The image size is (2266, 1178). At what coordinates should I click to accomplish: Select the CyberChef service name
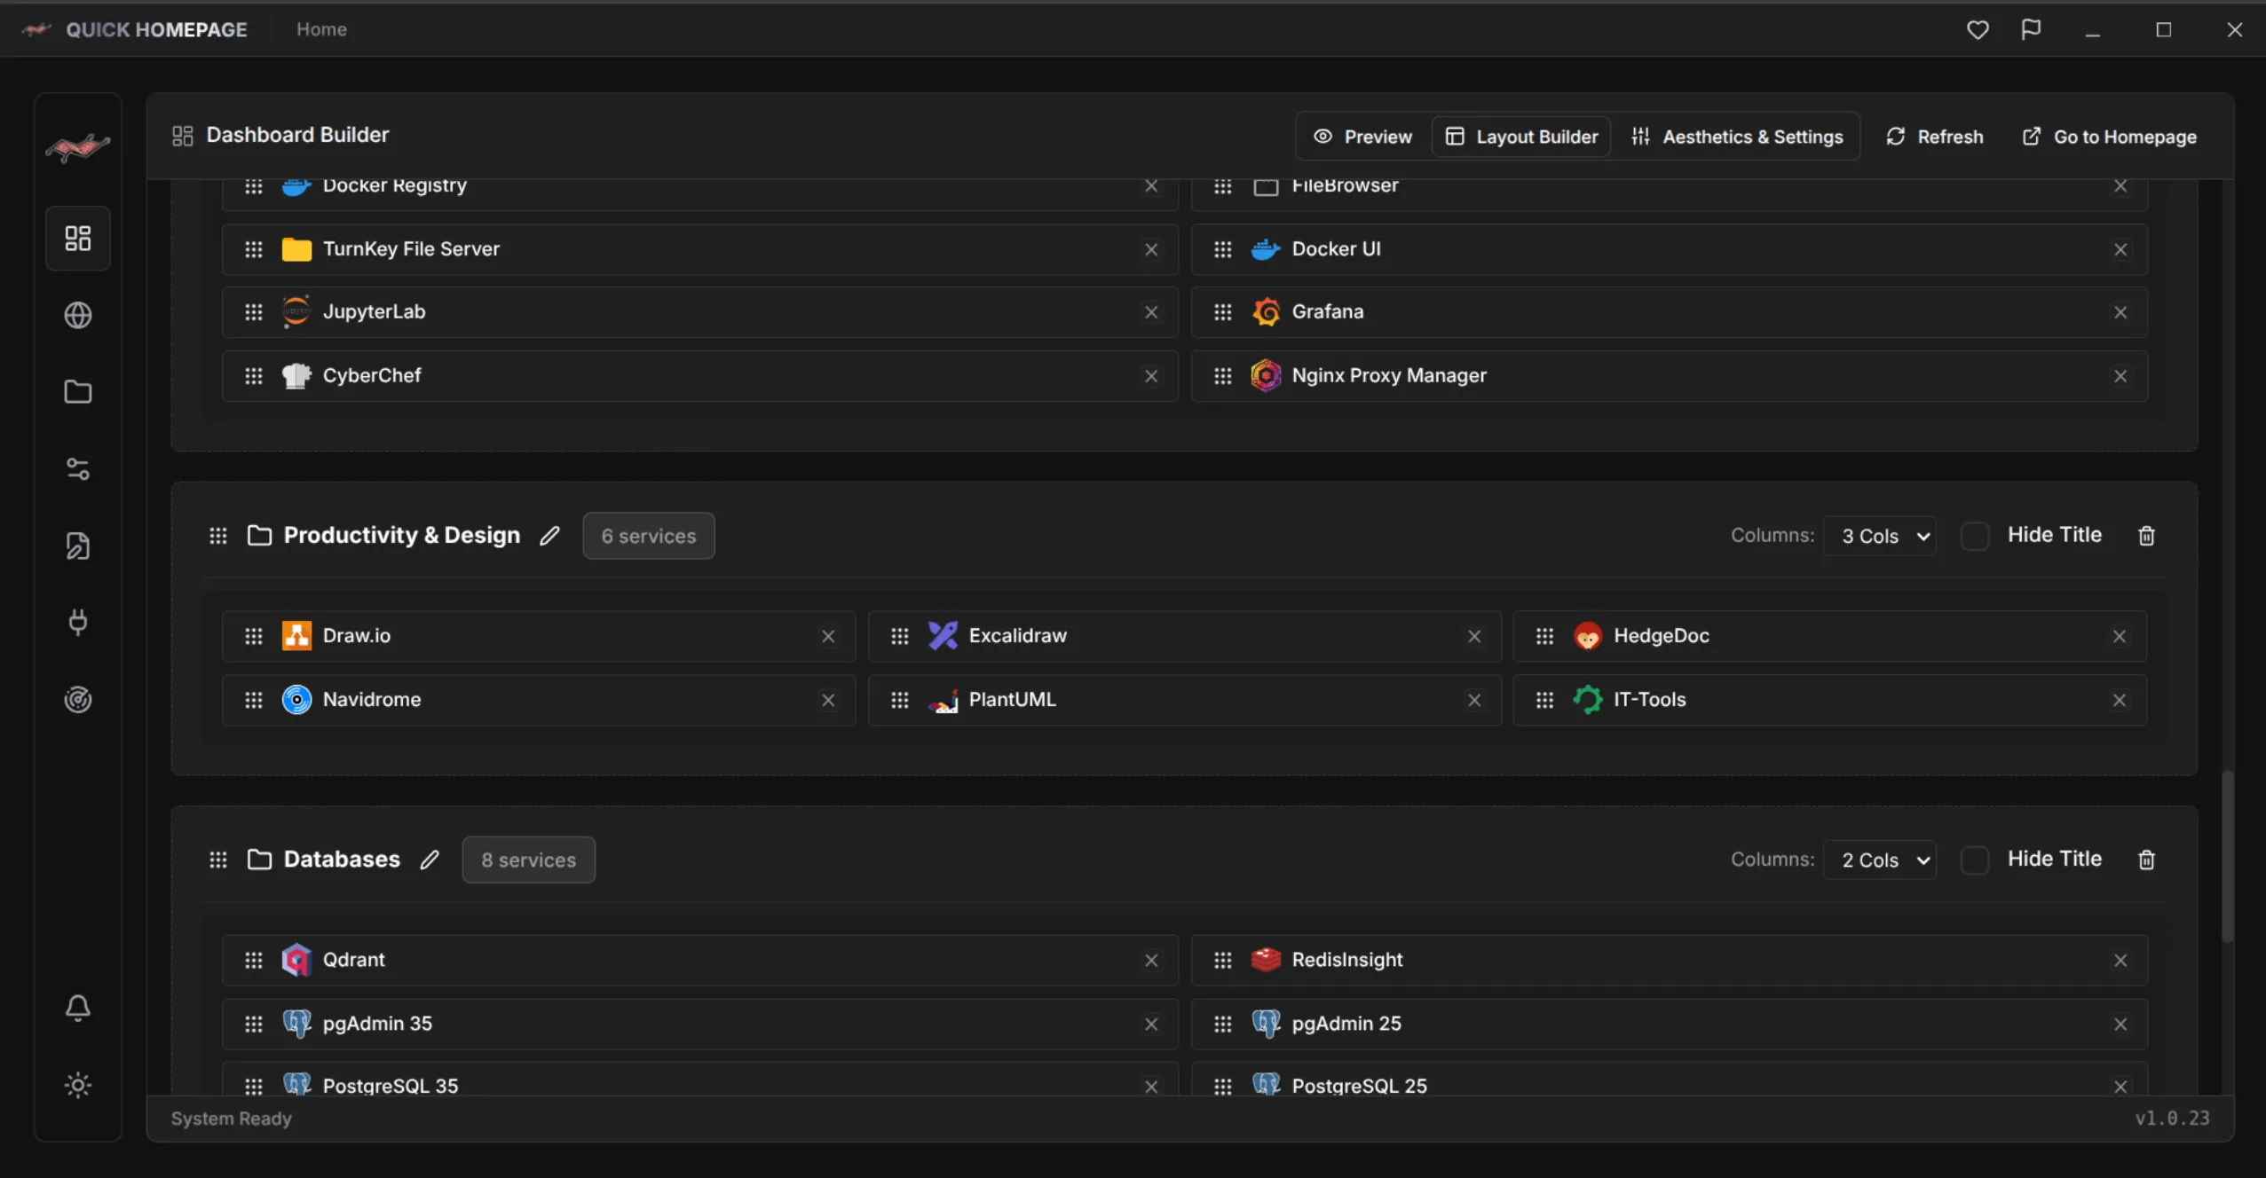[x=372, y=375]
